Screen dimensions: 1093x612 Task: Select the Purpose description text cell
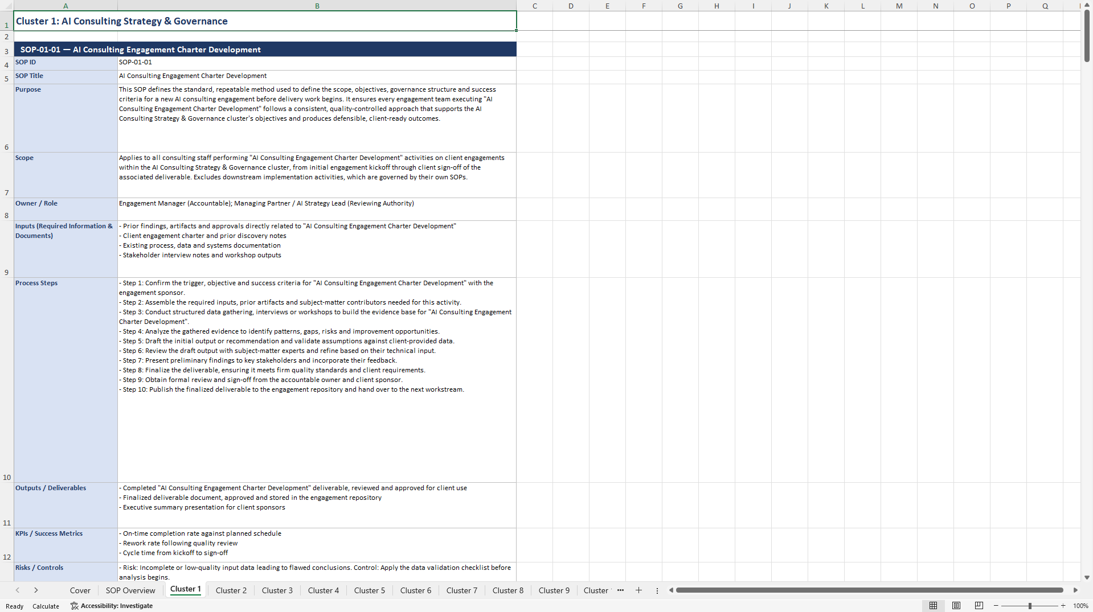pyautogui.click(x=317, y=118)
